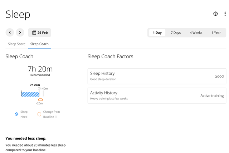Viewport: 229px width, 153px height.
Task: Open the Sleep Score tab
Action: (x=16, y=44)
